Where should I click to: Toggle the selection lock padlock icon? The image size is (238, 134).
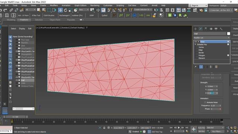click(x=104, y=128)
